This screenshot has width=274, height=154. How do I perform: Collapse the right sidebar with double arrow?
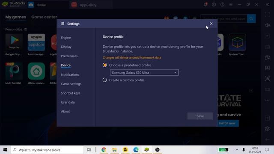[x=267, y=5]
